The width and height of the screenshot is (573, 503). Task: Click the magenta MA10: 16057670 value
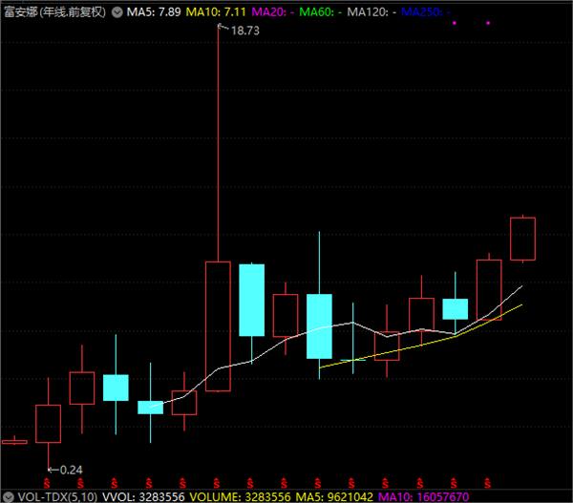click(423, 496)
